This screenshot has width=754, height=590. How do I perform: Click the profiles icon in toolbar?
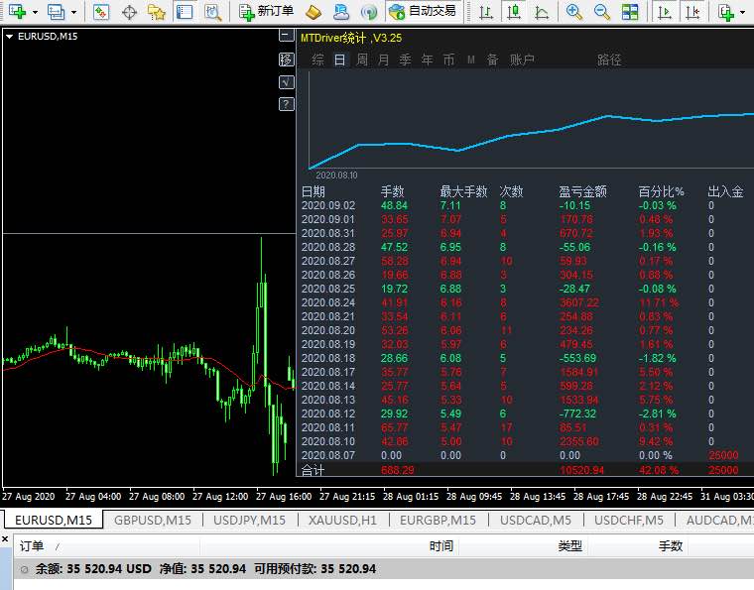click(x=57, y=11)
